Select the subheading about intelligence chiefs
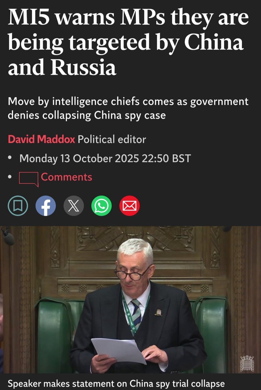The width and height of the screenshot is (261, 390). pyautogui.click(x=128, y=108)
